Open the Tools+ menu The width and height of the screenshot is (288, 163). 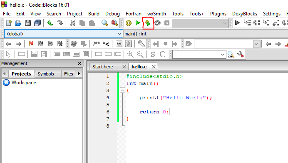click(x=196, y=14)
